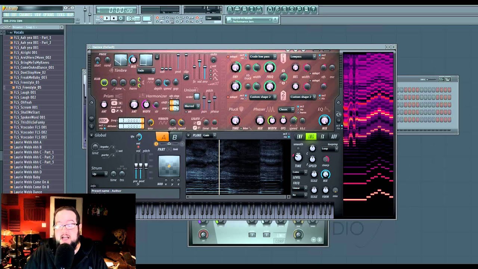Click the unison pan slider

[204, 102]
